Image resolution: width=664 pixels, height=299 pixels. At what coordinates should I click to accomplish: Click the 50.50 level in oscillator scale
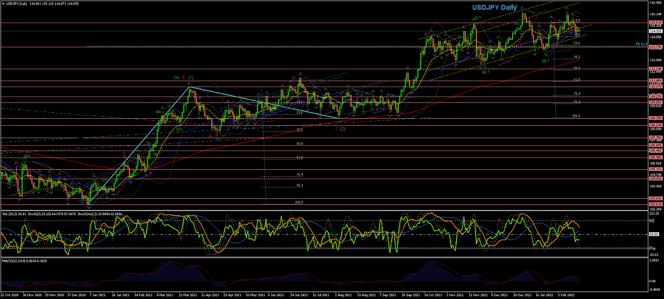(x=654, y=234)
